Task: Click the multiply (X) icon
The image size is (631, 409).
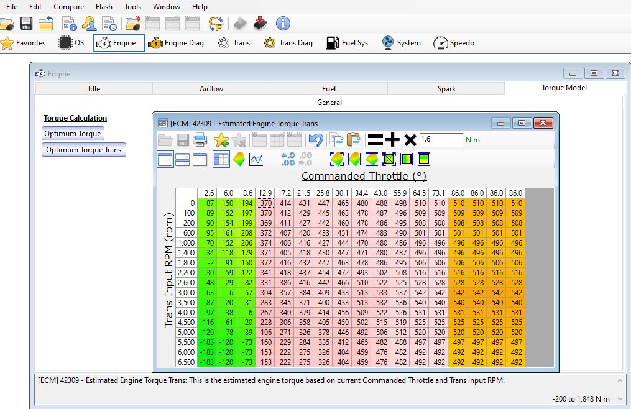Action: [x=410, y=140]
